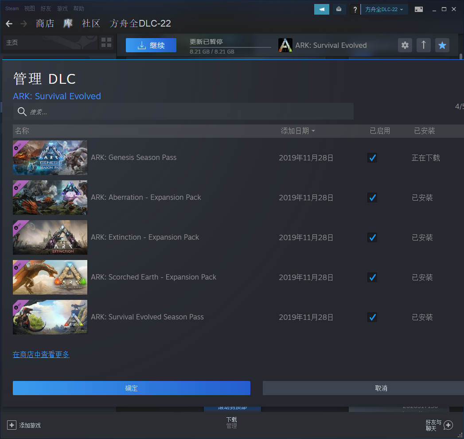The height and width of the screenshot is (439, 464).
Task: Switch to Big Picture mode icon
Action: (x=418, y=9)
